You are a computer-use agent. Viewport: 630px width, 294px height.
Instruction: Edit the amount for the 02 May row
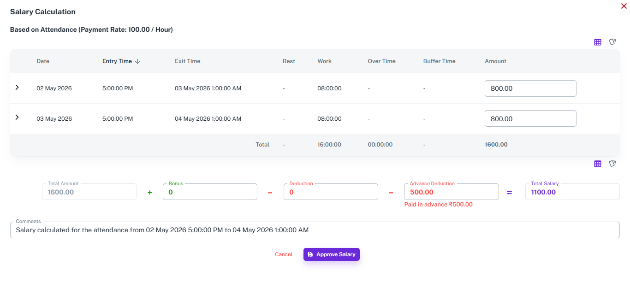530,88
